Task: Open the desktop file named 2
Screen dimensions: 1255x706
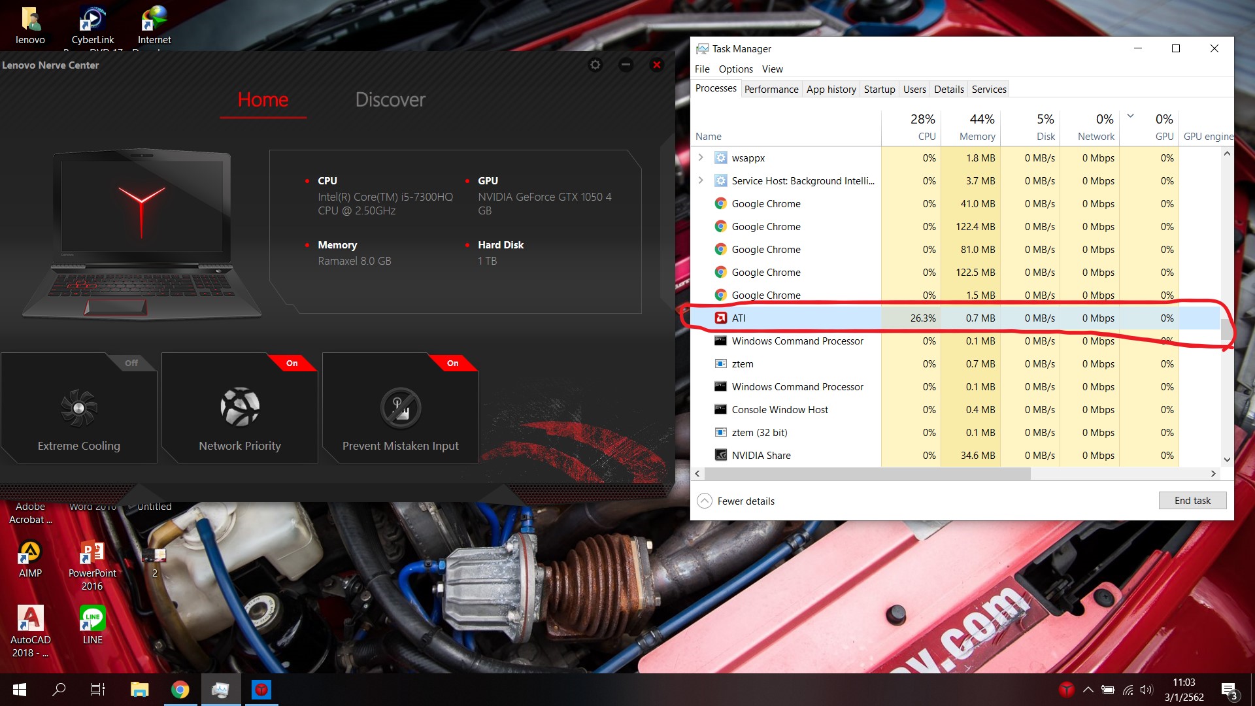Action: [x=154, y=561]
